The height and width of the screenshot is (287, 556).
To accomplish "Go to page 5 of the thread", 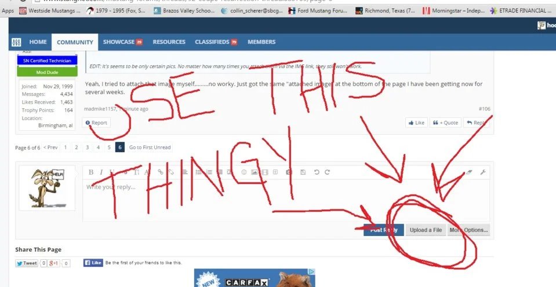I will pyautogui.click(x=109, y=147).
